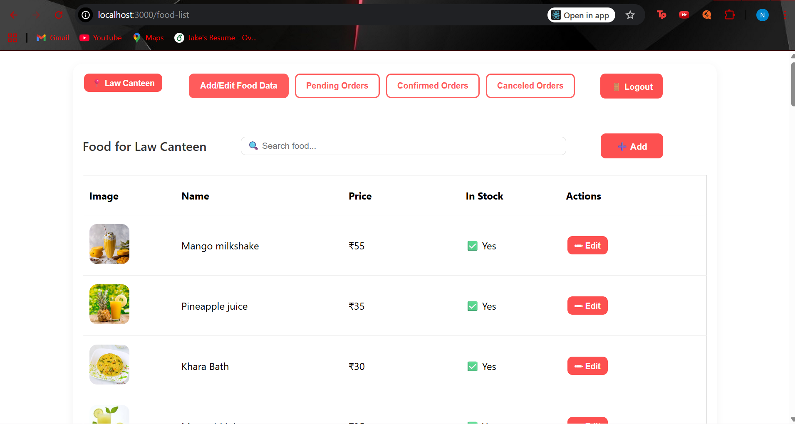Open the apps grid in bookmarks bar
Image resolution: width=795 pixels, height=424 pixels.
(12, 38)
